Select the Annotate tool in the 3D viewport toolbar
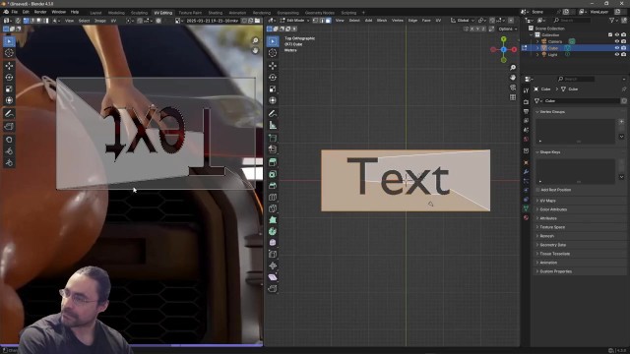This screenshot has height=354, width=630. [273, 114]
